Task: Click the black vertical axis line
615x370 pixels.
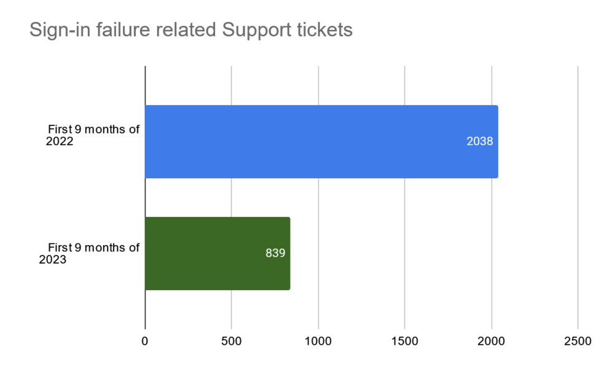Action: (145, 197)
